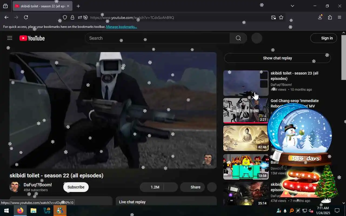Open tracking protection shield icon
Image resolution: width=346 pixels, height=216 pixels.
[65, 17]
